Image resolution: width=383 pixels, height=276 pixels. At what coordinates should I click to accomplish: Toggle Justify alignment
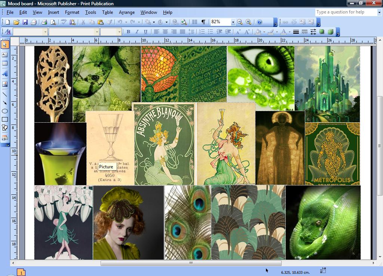(x=183, y=32)
